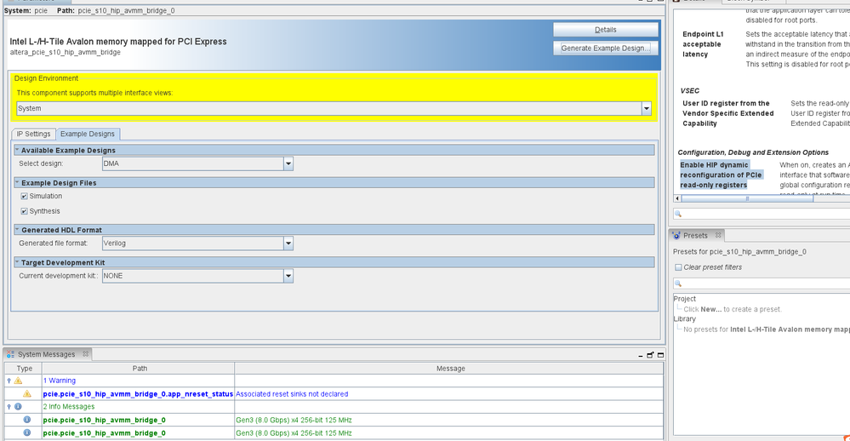The width and height of the screenshot is (850, 441).
Task: Select the Library node in presets tree
Action: tap(684, 319)
